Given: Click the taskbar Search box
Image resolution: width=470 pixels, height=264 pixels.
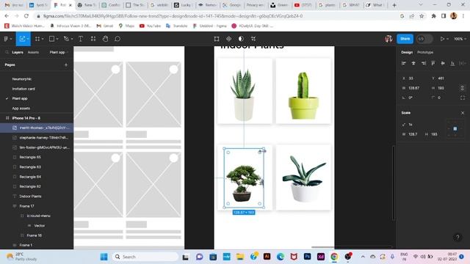Looking at the screenshot, I should click(x=145, y=257).
